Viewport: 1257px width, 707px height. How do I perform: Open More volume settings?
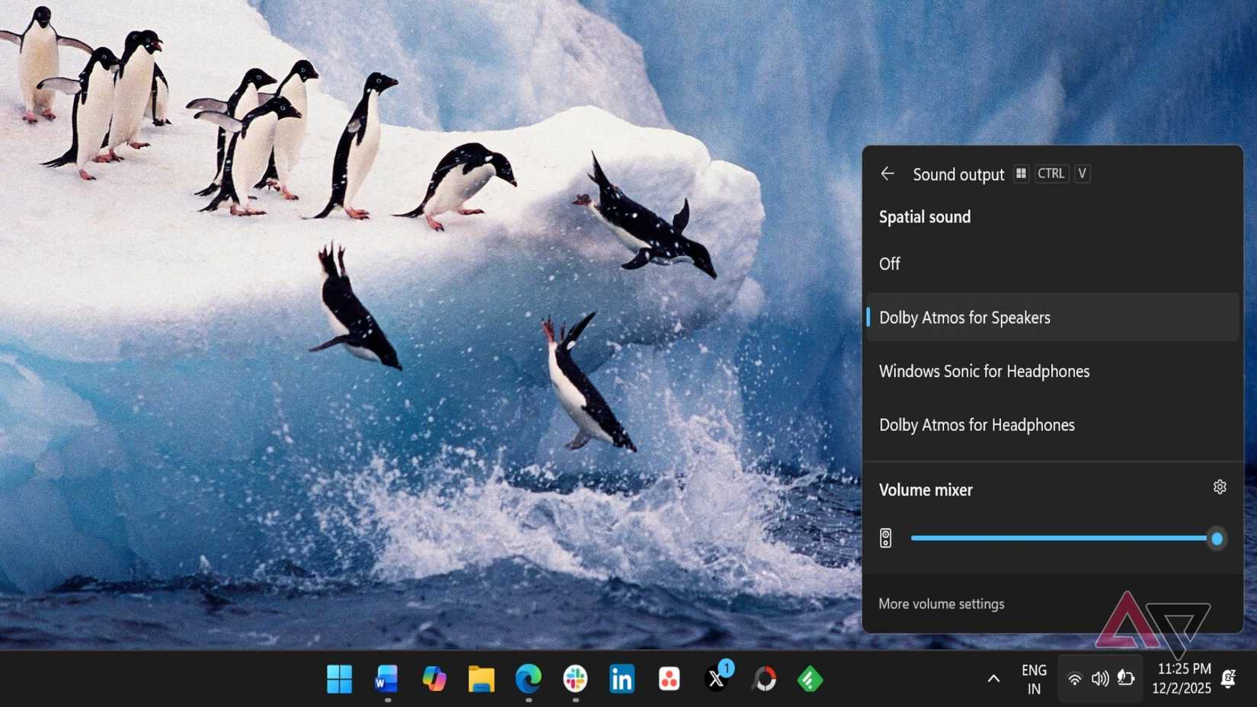tap(942, 603)
